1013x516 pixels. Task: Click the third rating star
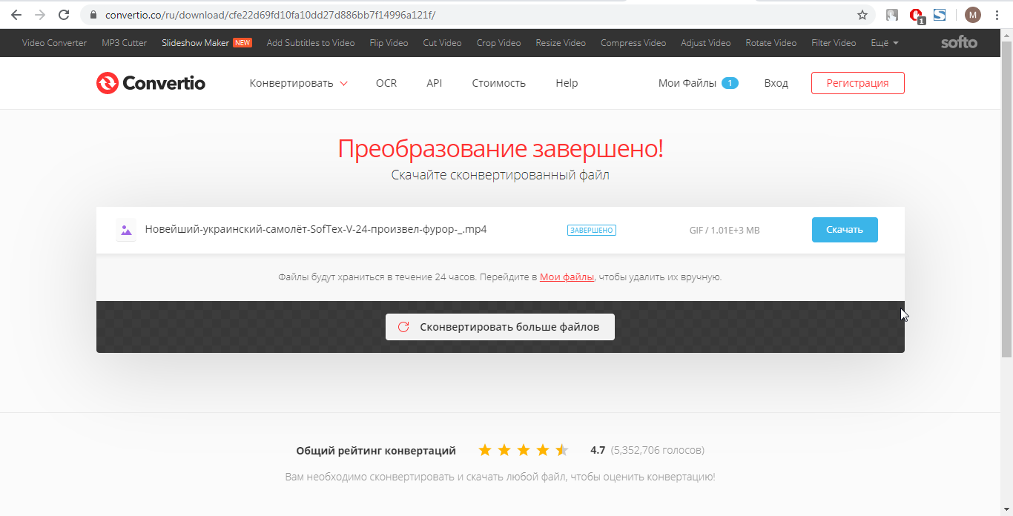click(524, 450)
